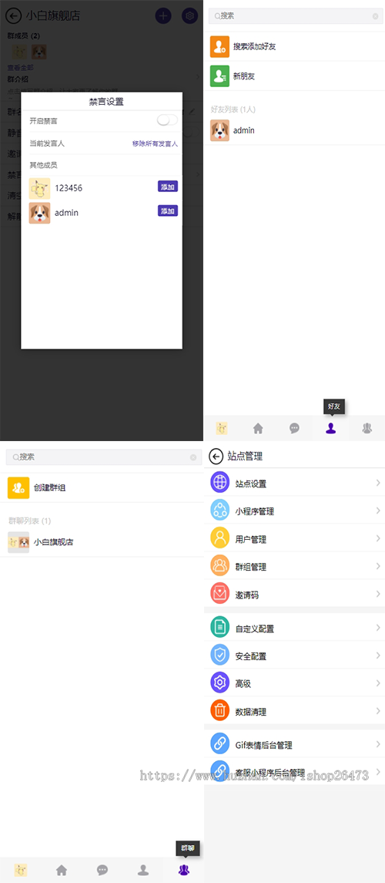Click 禁言设置 dialog title

(x=106, y=102)
